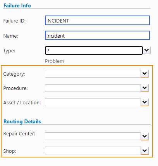The width and height of the screenshot is (158, 166).
Task: Click the Failure Info section heading
Action: (x=17, y=6)
